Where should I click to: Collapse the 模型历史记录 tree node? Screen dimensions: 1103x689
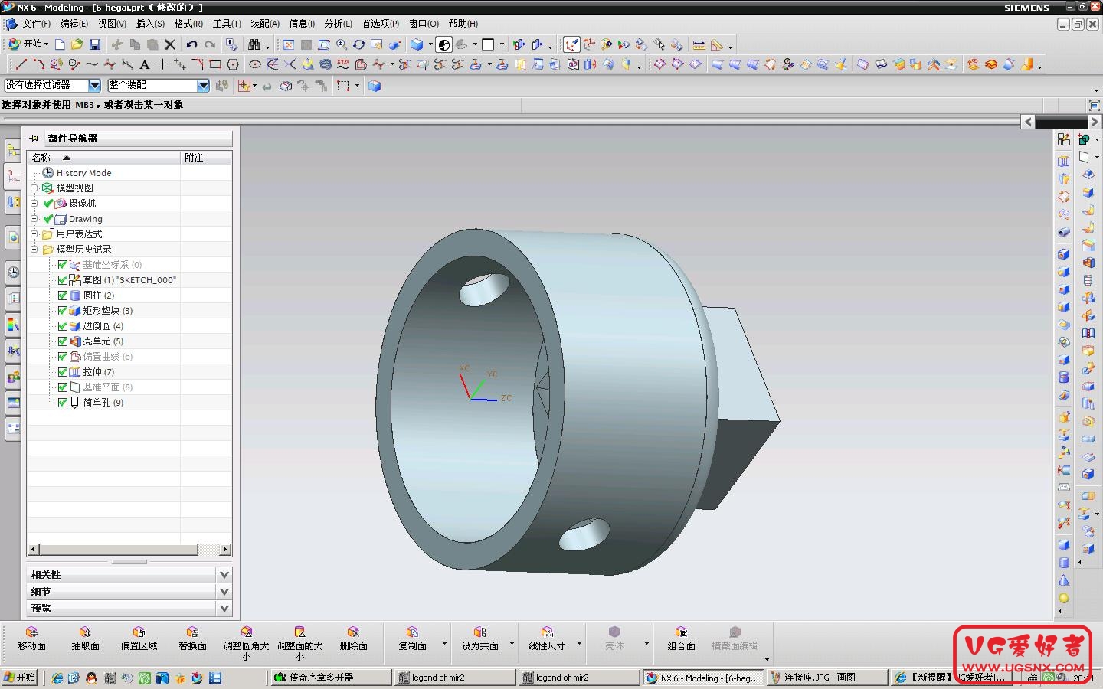34,249
